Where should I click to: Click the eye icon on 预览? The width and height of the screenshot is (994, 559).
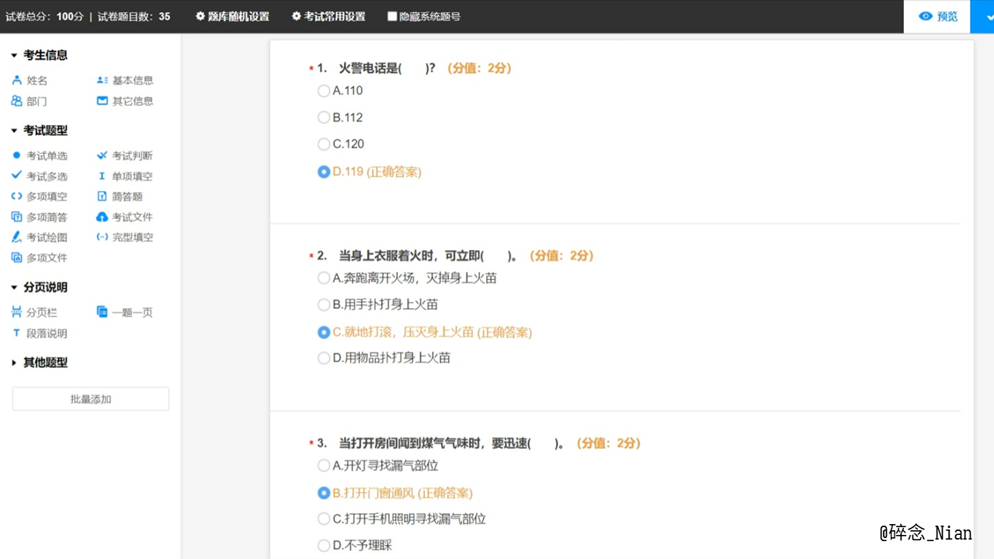pyautogui.click(x=925, y=16)
